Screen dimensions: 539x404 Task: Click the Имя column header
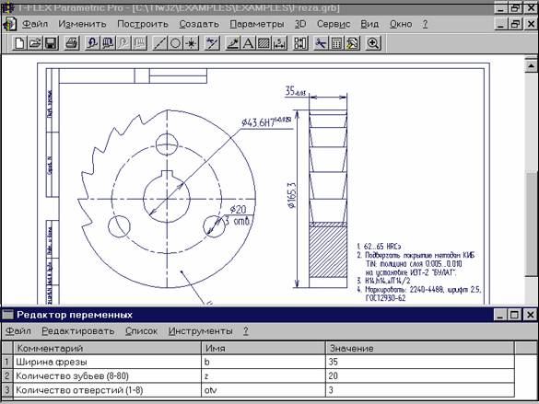264,348
